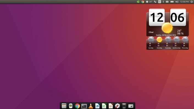Open System Settings gear-and-wrench icon in dock
194x109 pixels.
pos(117,106)
